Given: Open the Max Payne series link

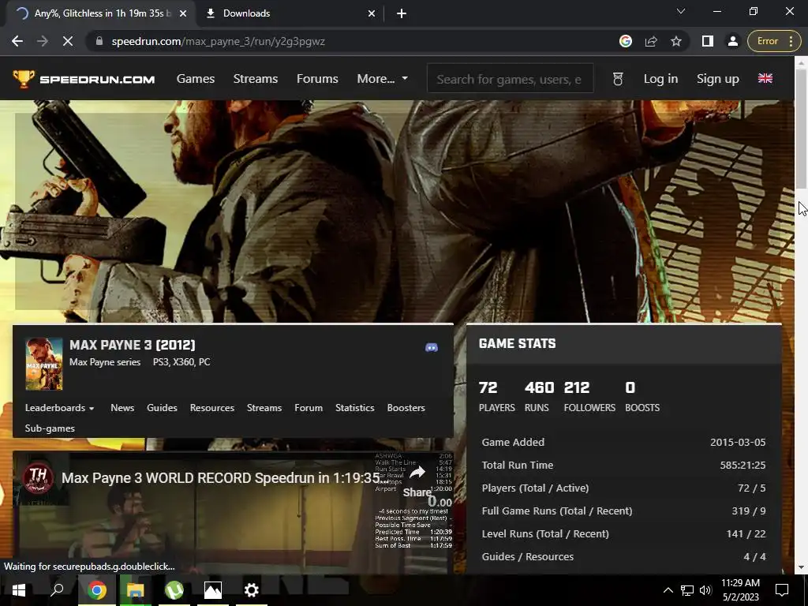Looking at the screenshot, I should [x=105, y=362].
